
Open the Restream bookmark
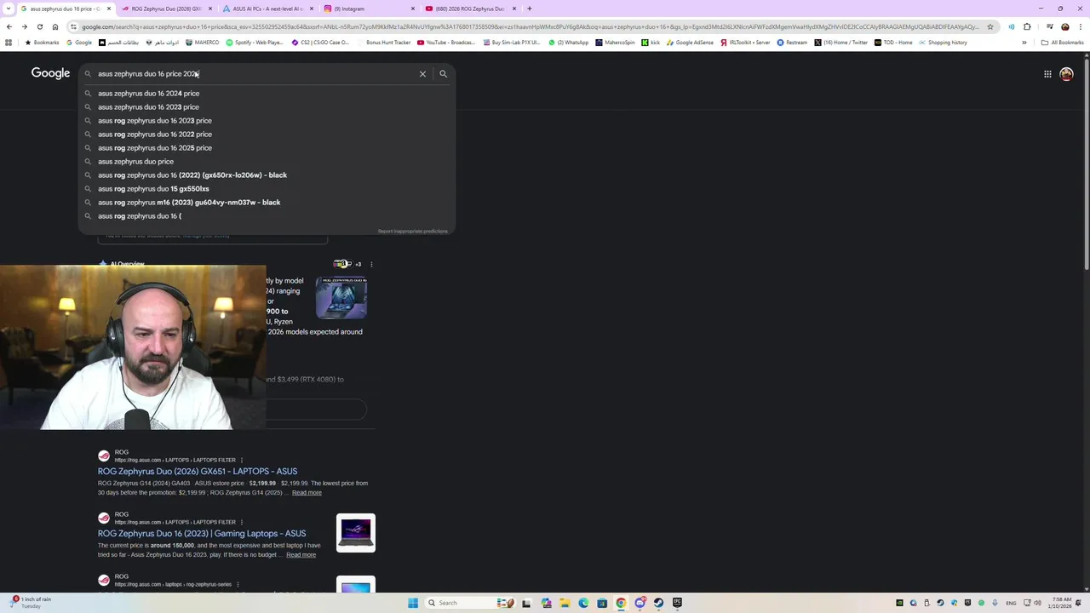[x=791, y=43]
